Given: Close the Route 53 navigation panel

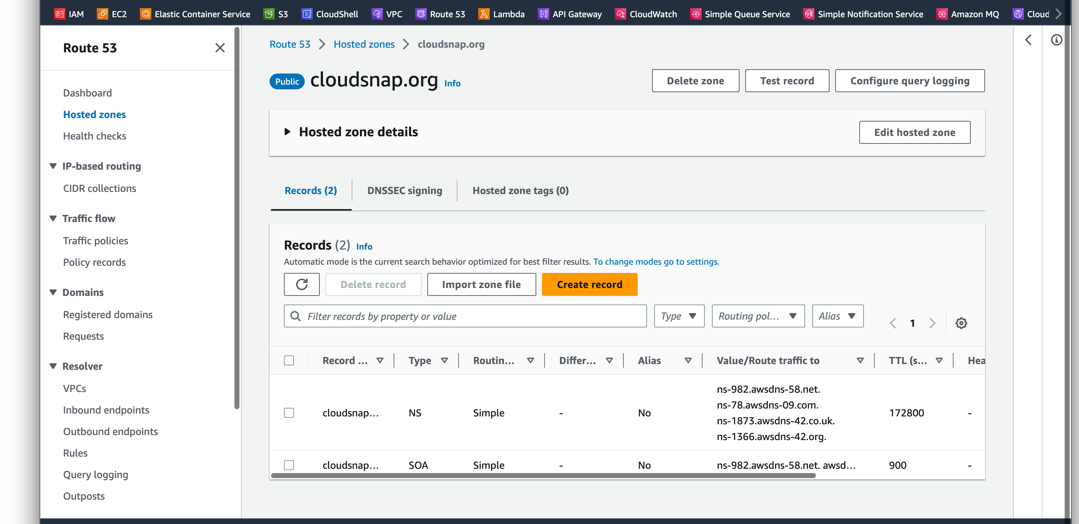Looking at the screenshot, I should coord(220,48).
